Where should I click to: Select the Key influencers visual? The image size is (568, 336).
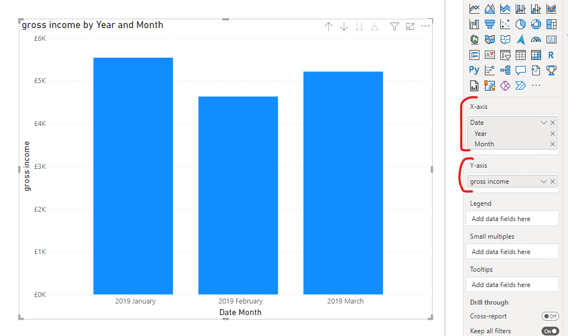tap(490, 70)
